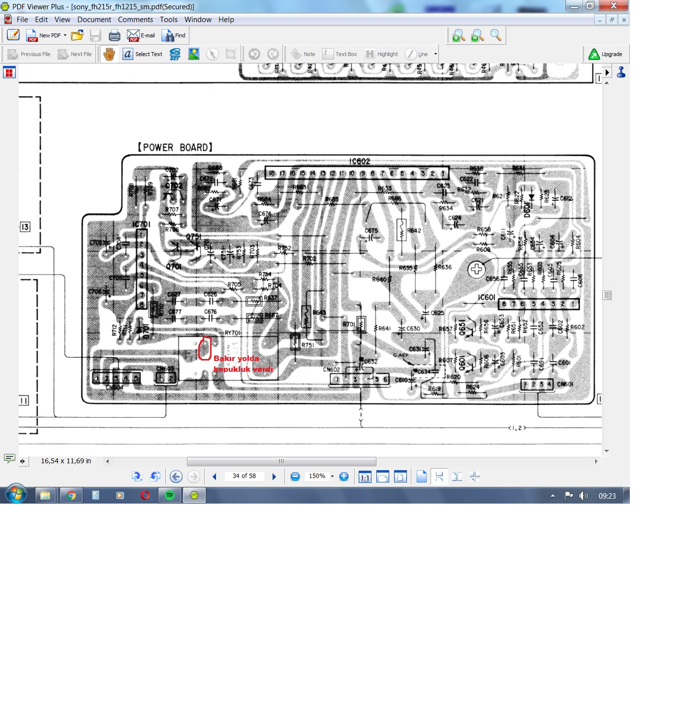Select the Hand pan tool
The width and height of the screenshot is (679, 718).
(x=109, y=54)
